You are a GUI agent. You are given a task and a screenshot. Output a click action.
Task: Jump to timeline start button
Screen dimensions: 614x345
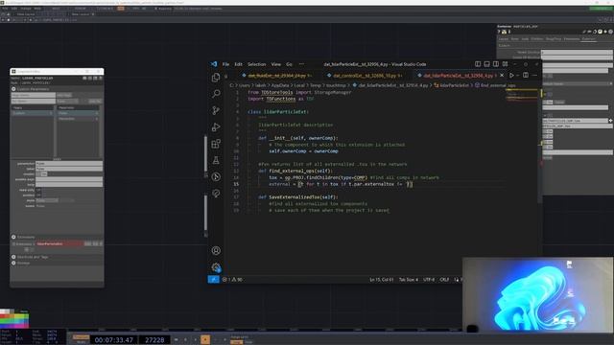(176, 339)
